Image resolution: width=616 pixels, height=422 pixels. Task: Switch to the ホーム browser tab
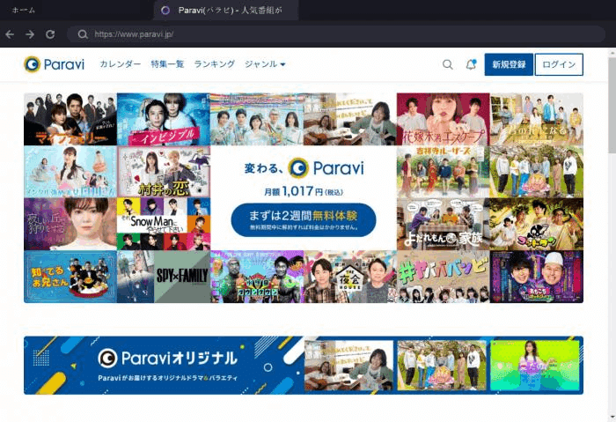(x=24, y=11)
